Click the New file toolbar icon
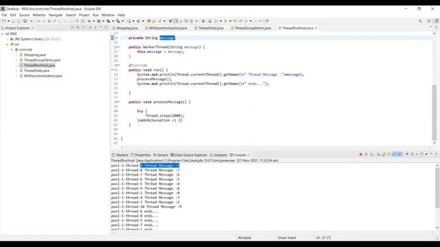The image size is (440, 247). tap(3, 21)
